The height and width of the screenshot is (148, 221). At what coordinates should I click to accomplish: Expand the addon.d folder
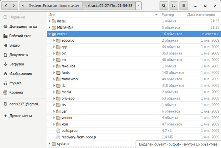54,40
